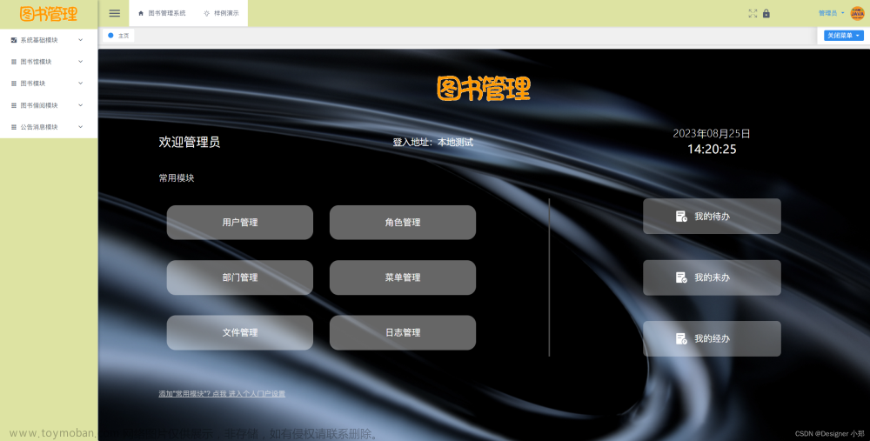Viewport: 870px width, 441px height.
Task: Open the 我的待办 tasks button
Action: pyautogui.click(x=712, y=217)
